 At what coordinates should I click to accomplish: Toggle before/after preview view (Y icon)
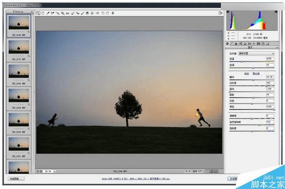tap(207, 171)
